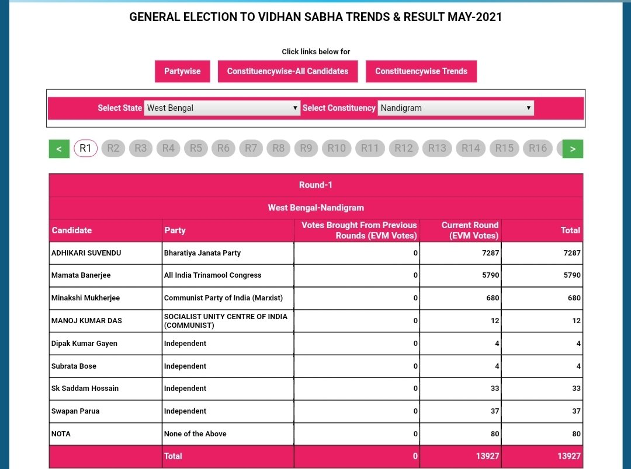The height and width of the screenshot is (469, 631).
Task: Select round R12 tab
Action: (404, 148)
